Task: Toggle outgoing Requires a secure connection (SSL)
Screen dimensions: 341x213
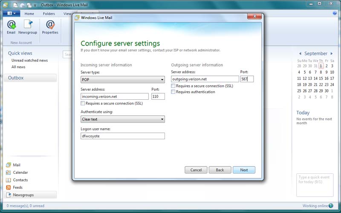Action: (173, 86)
